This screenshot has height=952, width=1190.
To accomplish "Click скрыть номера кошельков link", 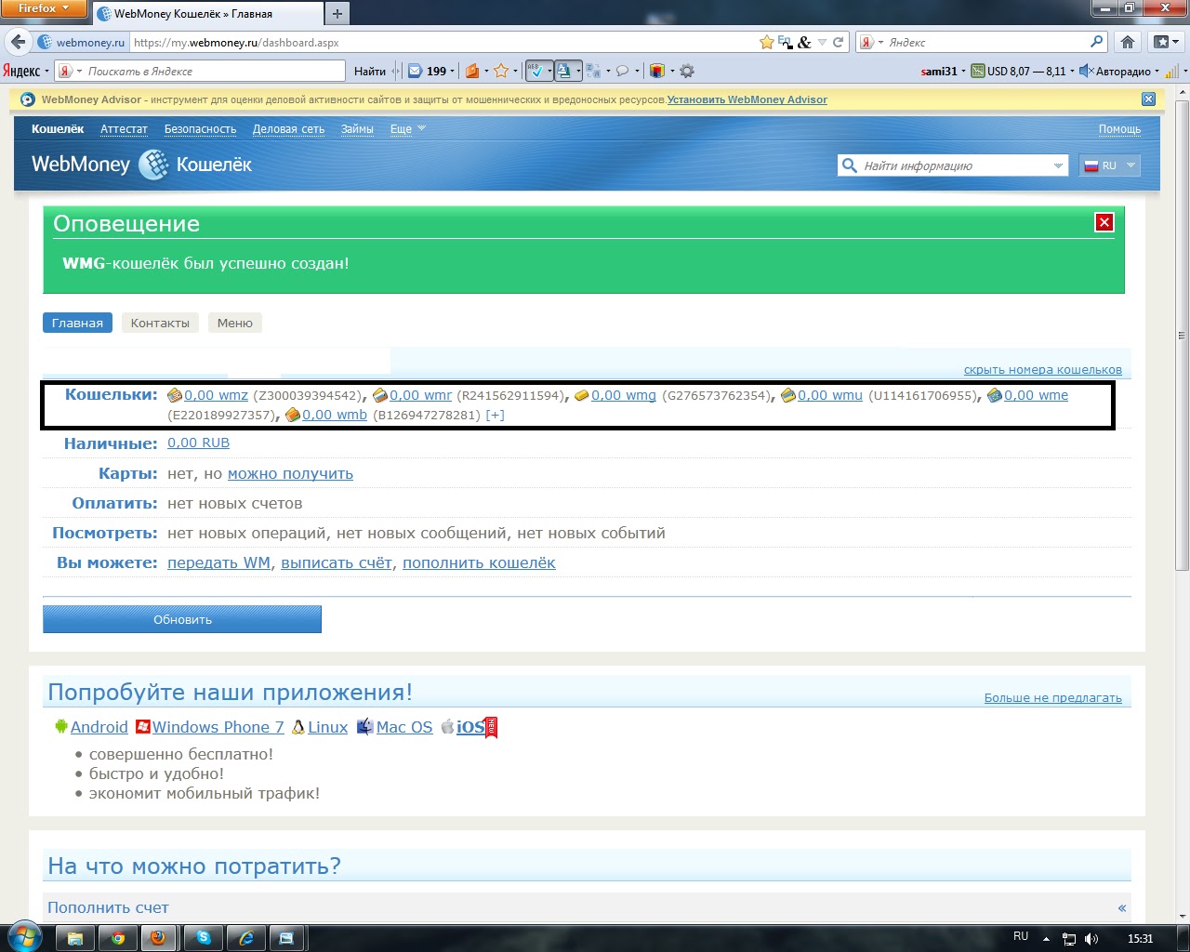I will click(1043, 369).
